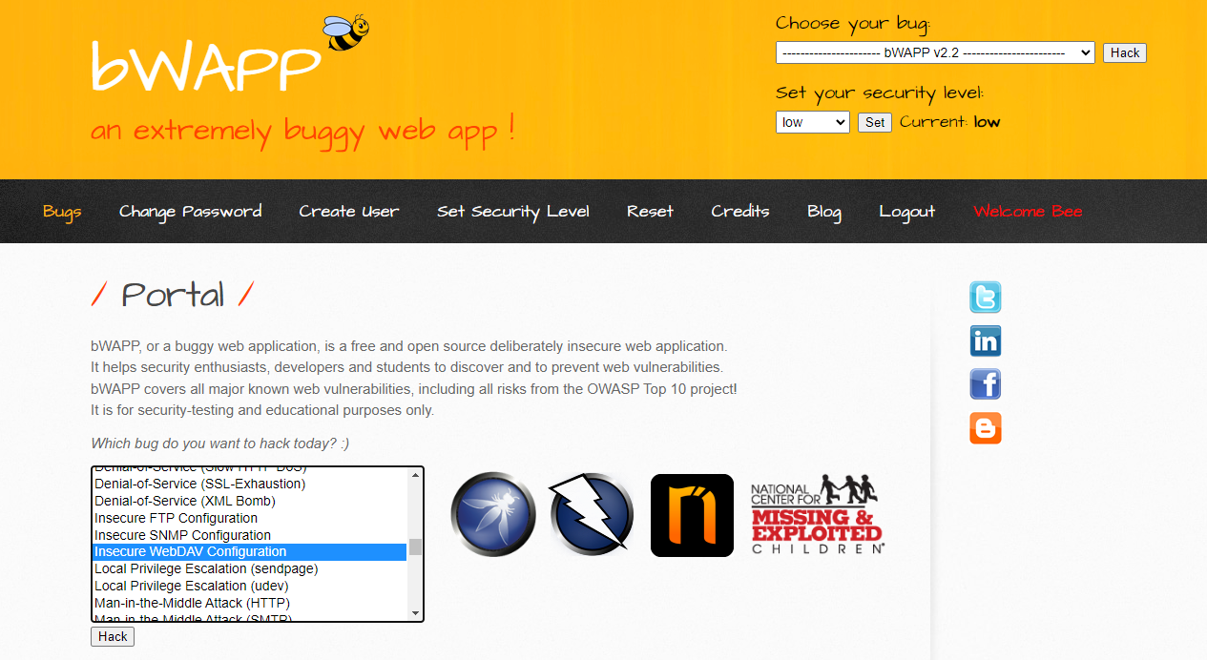Screen dimensions: 1207x660
Task: Click the bug list scroll-down arrow
Action: (415, 613)
